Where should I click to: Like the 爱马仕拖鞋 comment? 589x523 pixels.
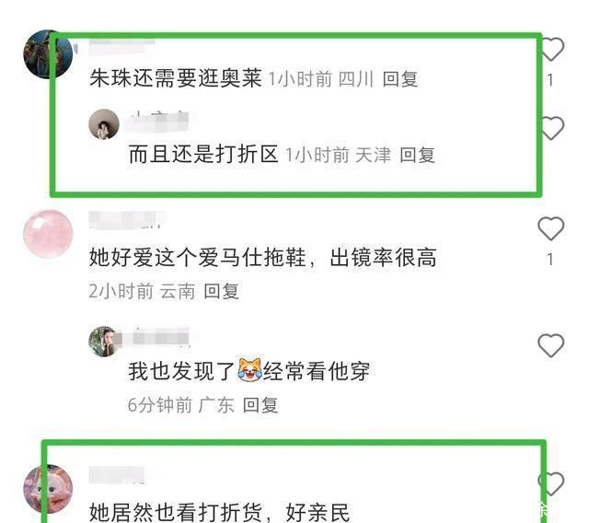coord(550,228)
